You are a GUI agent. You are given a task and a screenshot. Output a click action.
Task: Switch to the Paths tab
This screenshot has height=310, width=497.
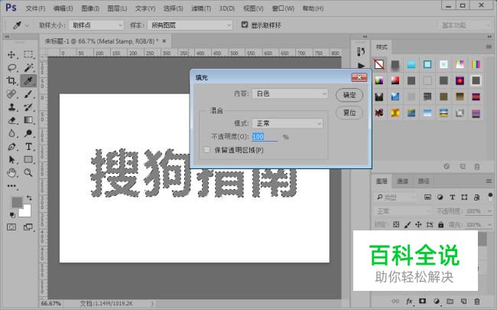pos(423,181)
